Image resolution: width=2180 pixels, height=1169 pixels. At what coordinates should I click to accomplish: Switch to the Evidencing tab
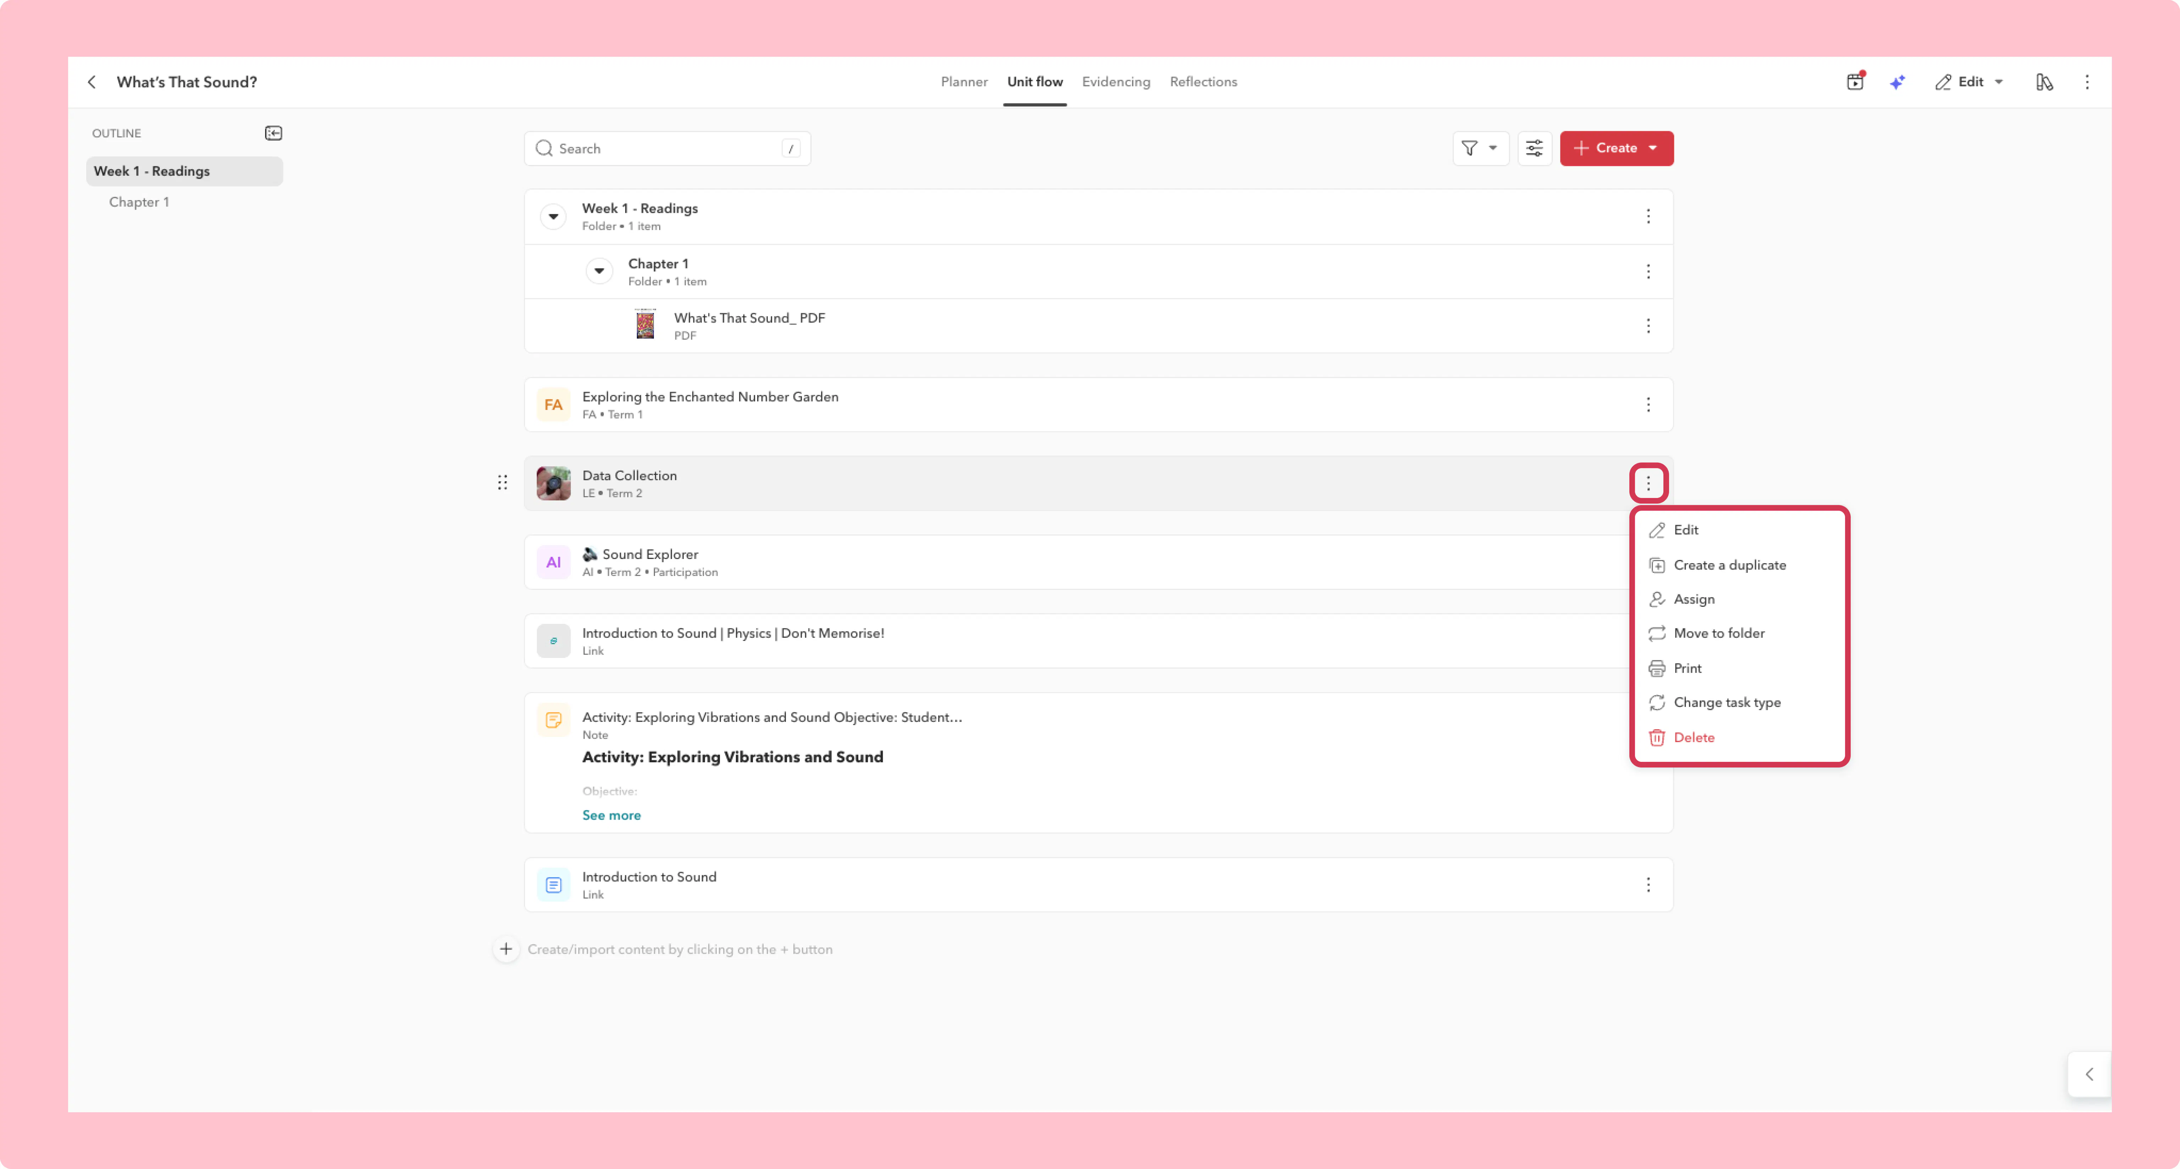1116,82
